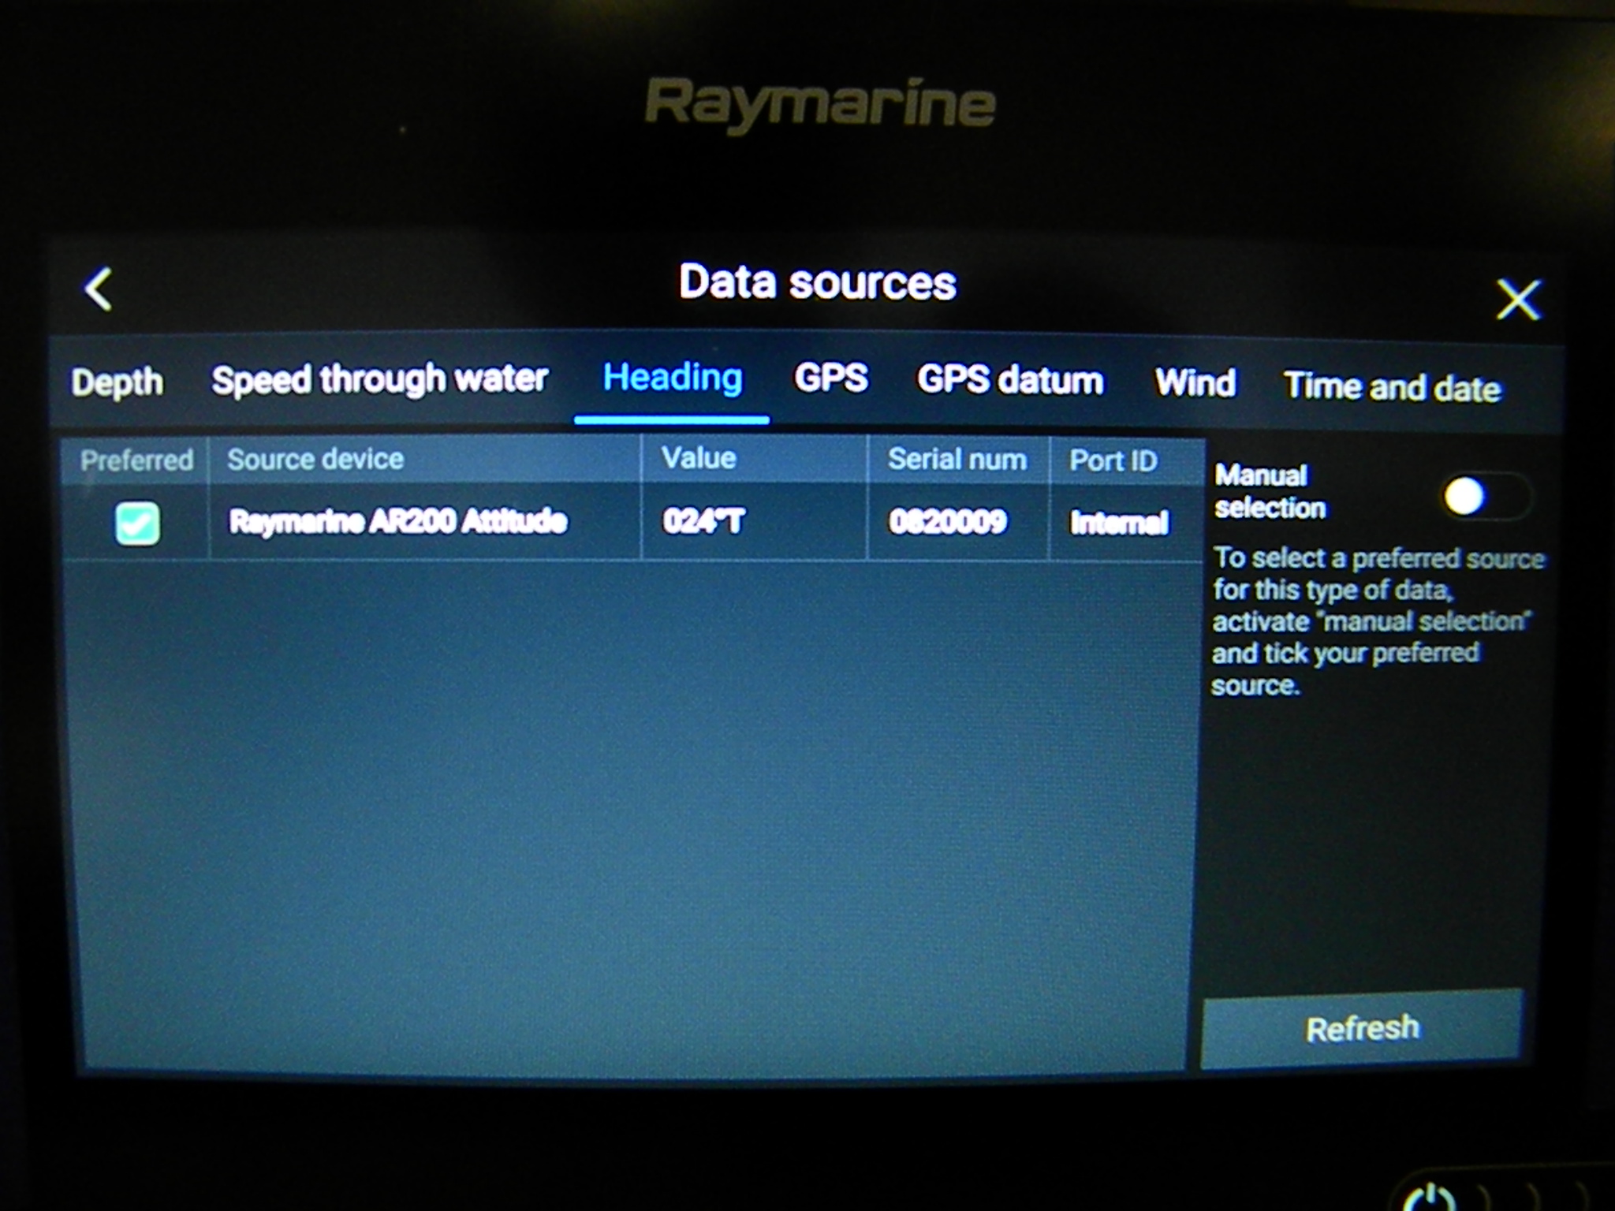Select the Depth tab
The height and width of the screenshot is (1211, 1615).
117,381
